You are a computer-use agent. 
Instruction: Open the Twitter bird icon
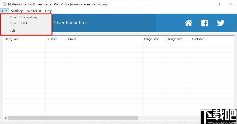pos(221,23)
